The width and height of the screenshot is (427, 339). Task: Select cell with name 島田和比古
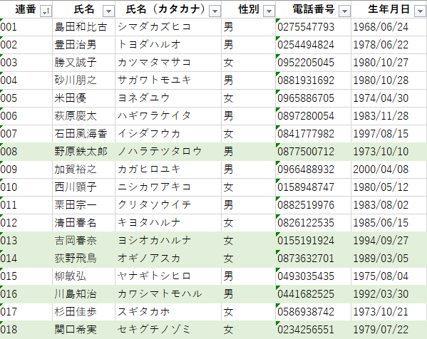point(84,27)
